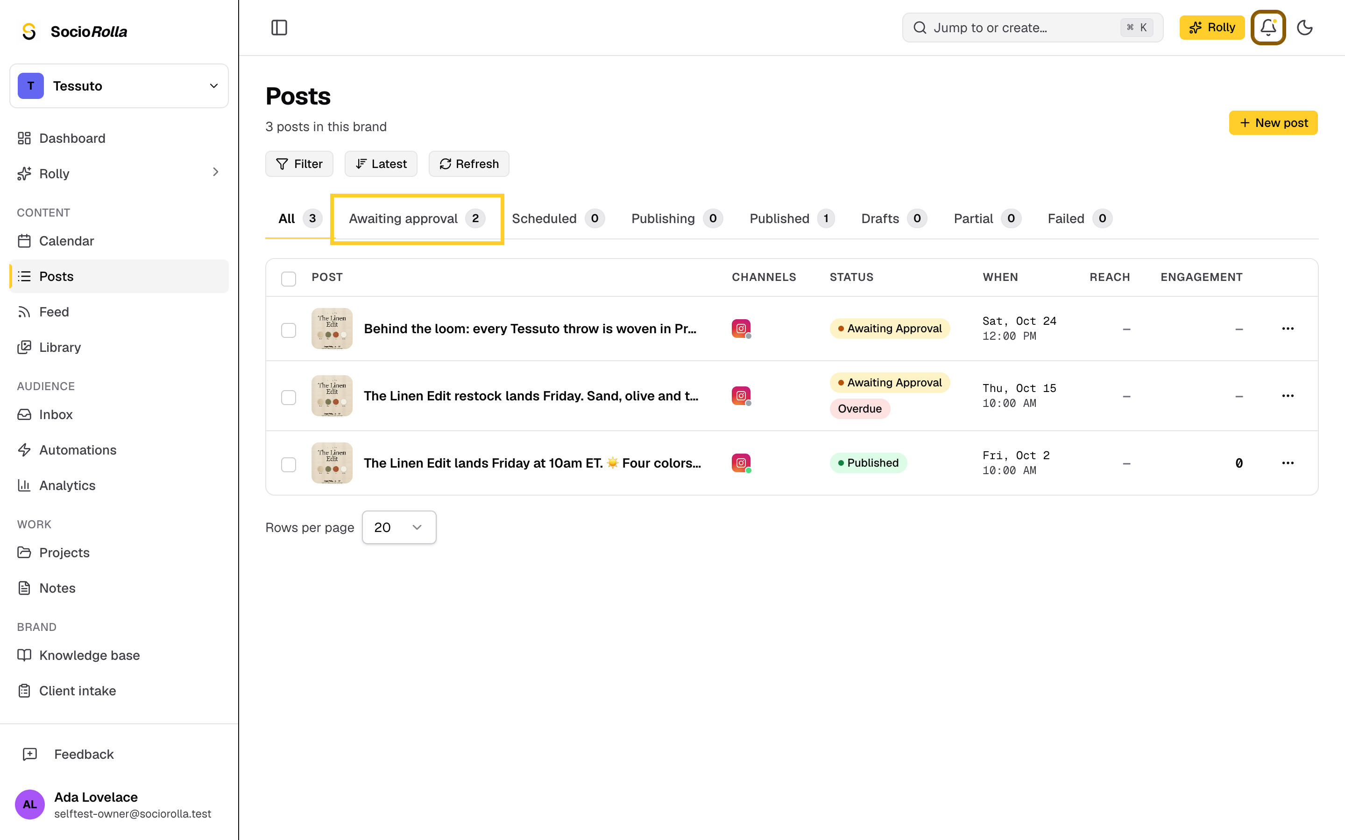The height and width of the screenshot is (840, 1345).
Task: Open the Rolly assistant button in header
Action: 1211,27
